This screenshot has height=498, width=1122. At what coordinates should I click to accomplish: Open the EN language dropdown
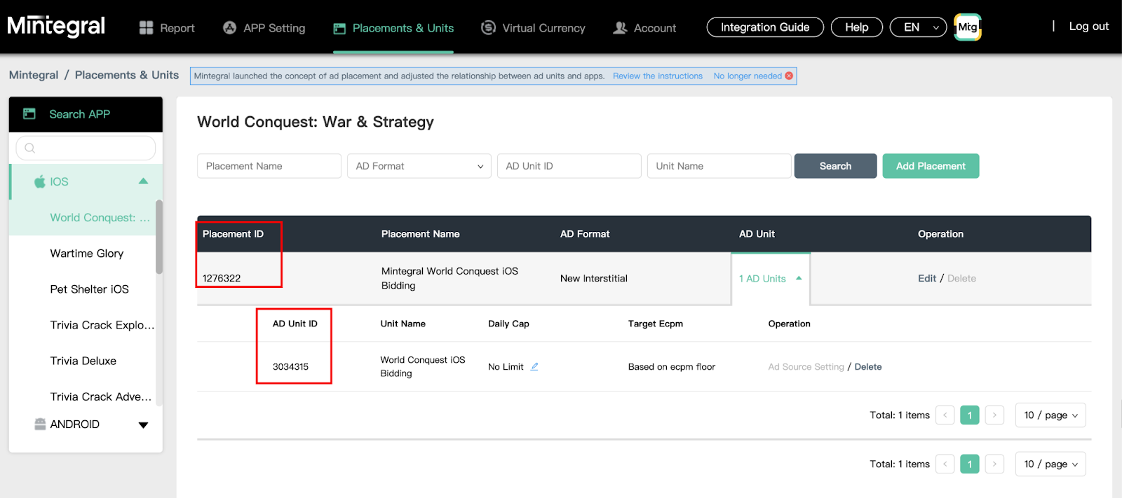[x=919, y=27]
